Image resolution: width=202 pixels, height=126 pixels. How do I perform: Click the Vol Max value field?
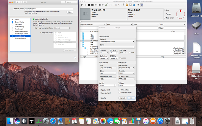[x=126, y=85]
